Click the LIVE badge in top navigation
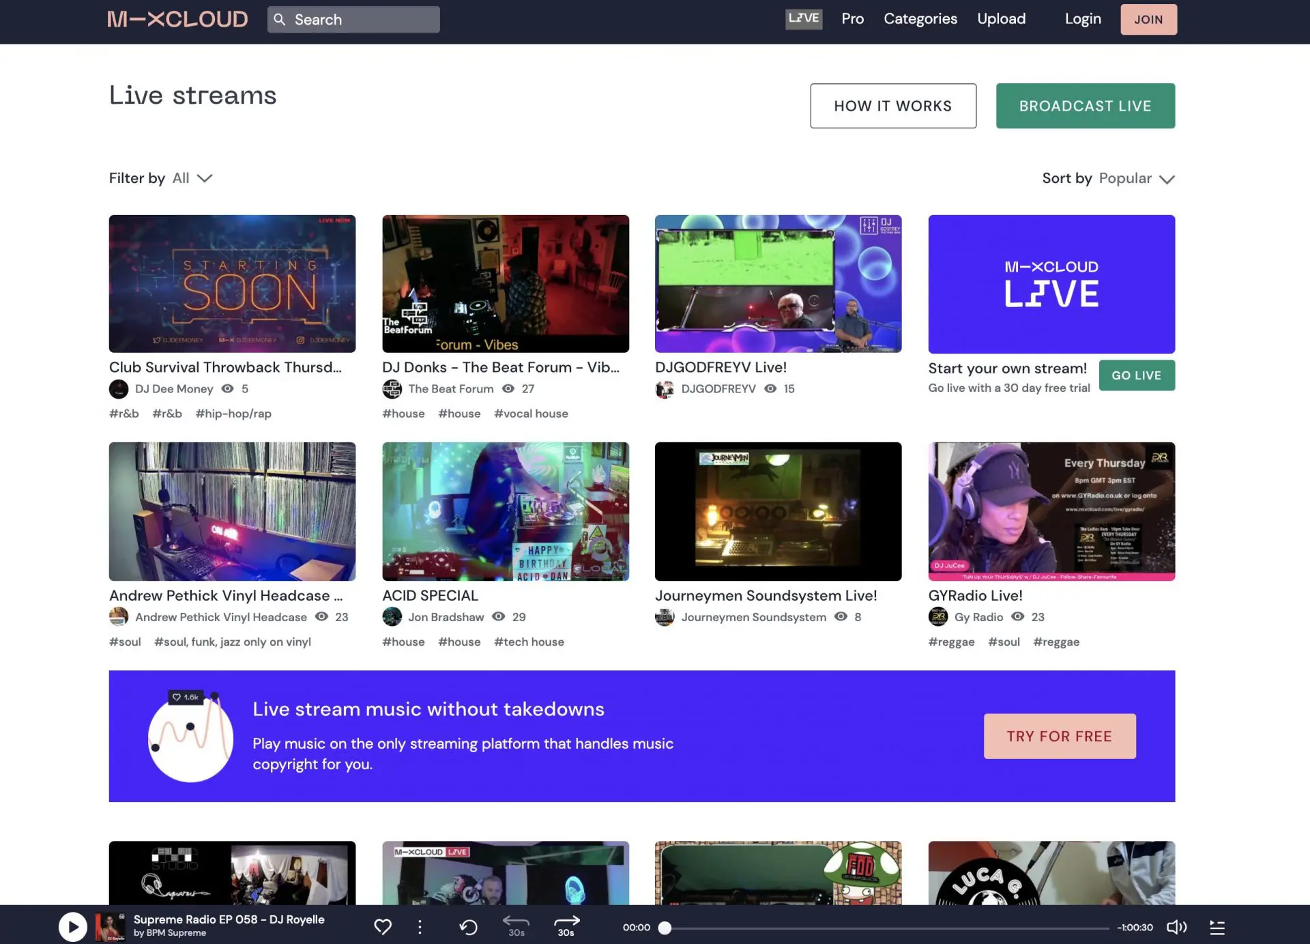The image size is (1310, 944). tap(804, 18)
